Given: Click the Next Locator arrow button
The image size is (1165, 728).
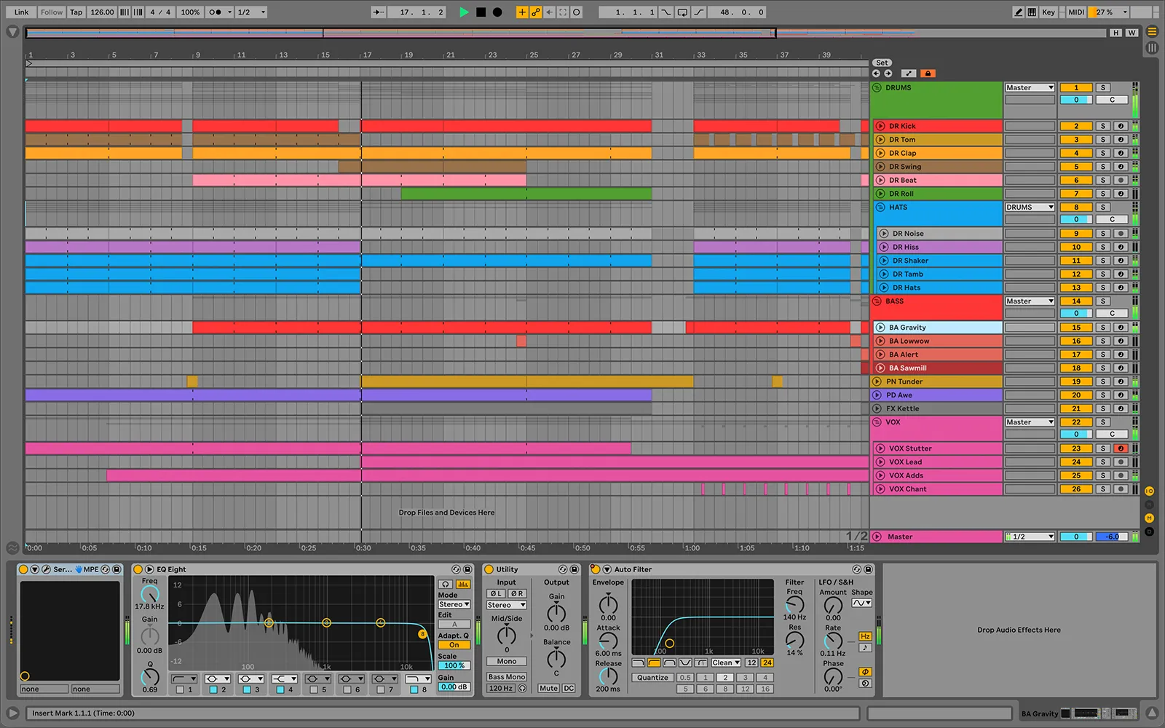Looking at the screenshot, I should tap(888, 74).
